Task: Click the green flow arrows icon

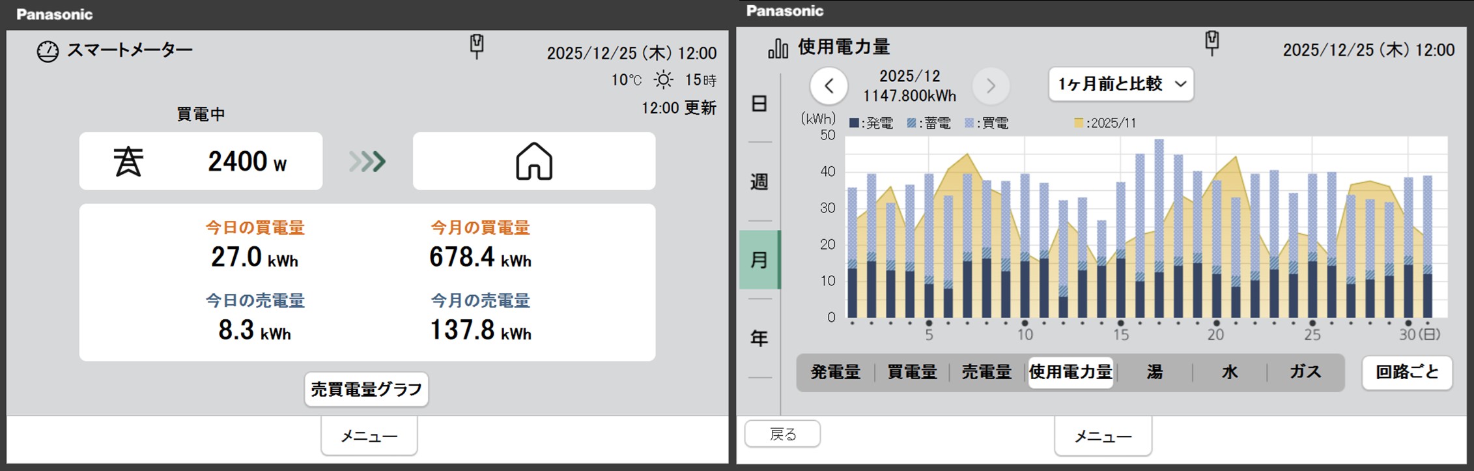Action: pos(367,162)
